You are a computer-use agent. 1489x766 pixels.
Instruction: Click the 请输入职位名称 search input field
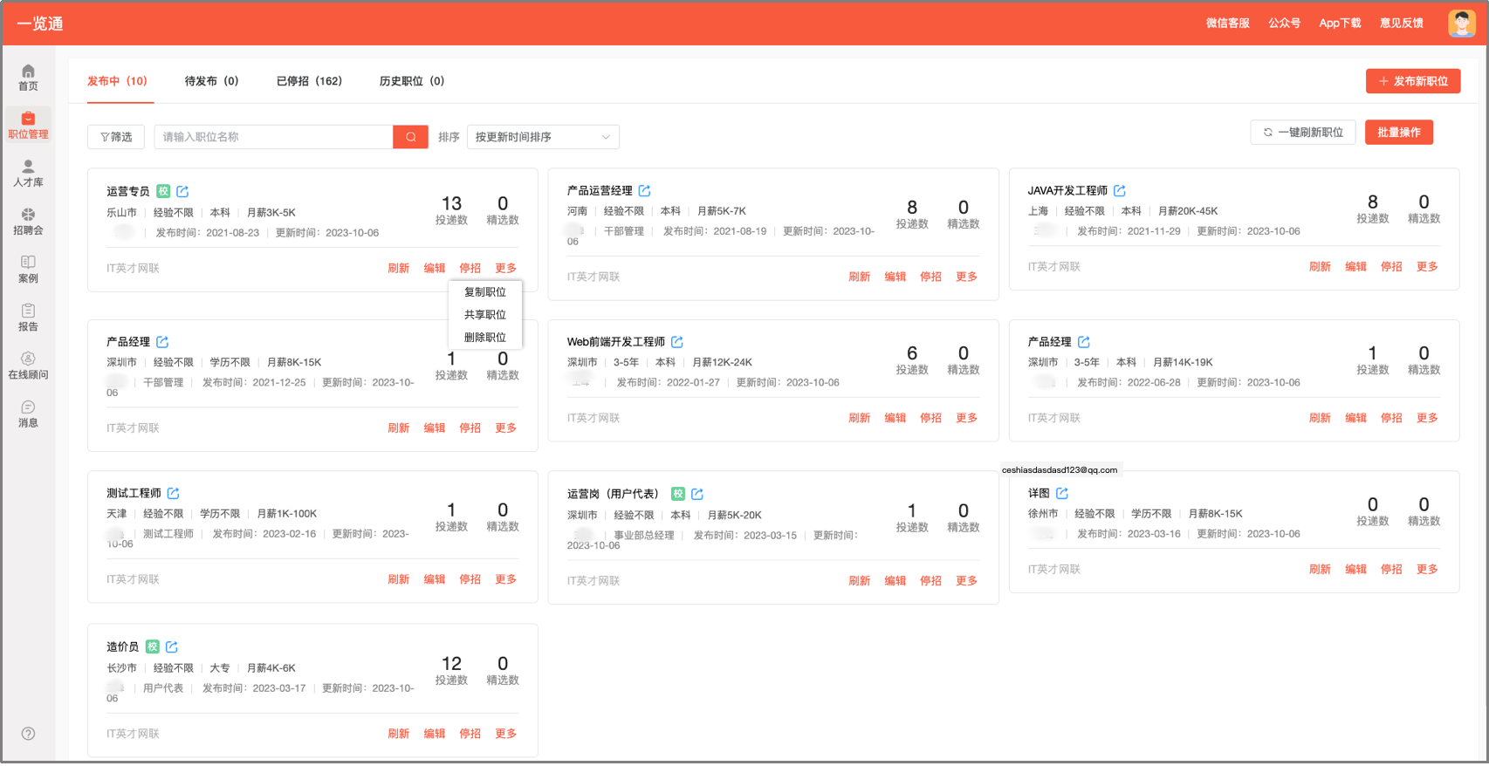click(273, 137)
